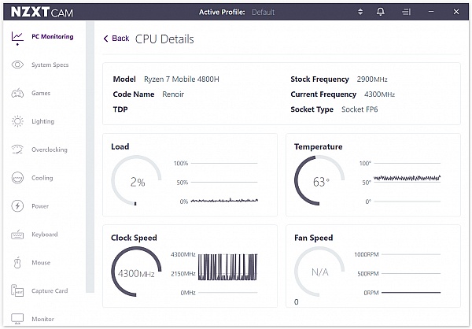Click the CPU Details heading
Image resolution: width=472 pixels, height=329 pixels.
click(x=164, y=39)
